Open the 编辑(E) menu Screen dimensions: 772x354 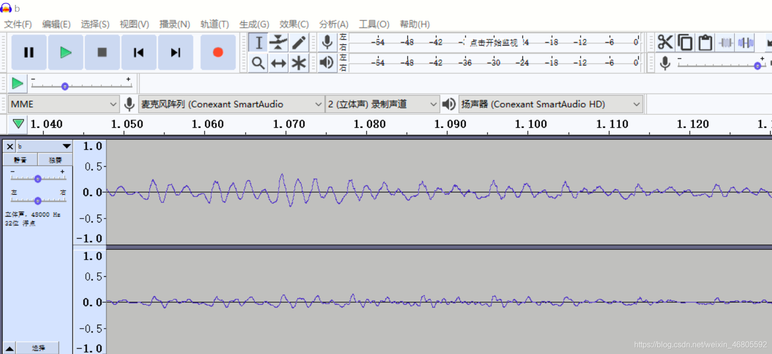[x=56, y=24]
